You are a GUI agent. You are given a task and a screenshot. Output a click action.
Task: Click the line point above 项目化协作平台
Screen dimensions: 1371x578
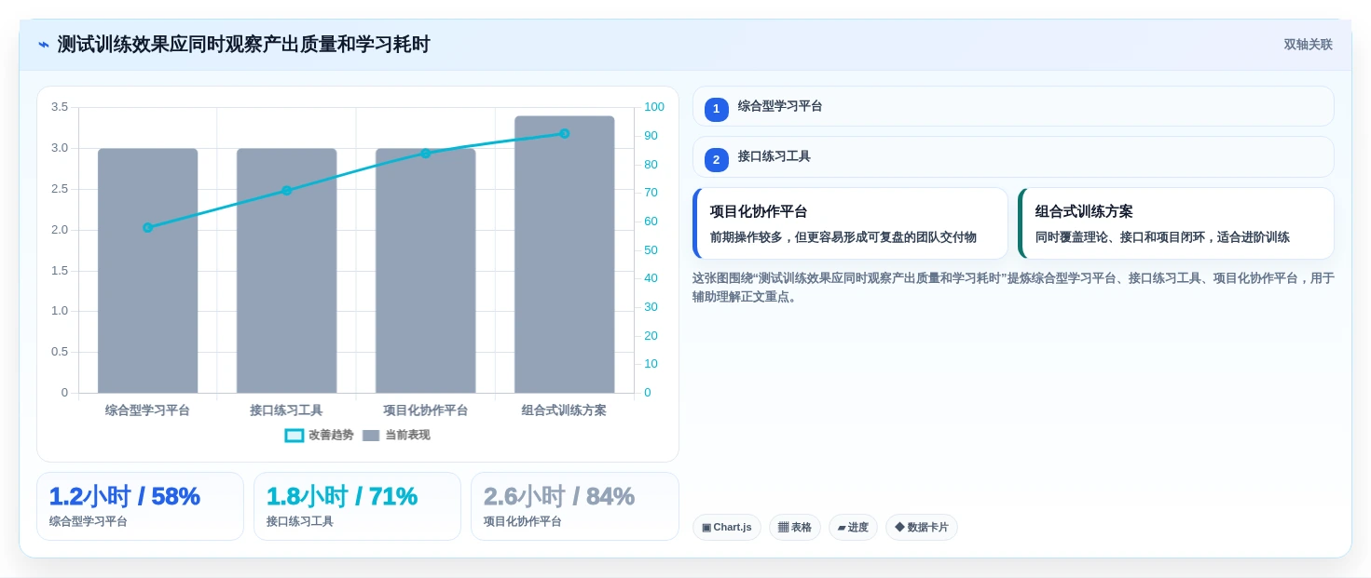coord(425,153)
